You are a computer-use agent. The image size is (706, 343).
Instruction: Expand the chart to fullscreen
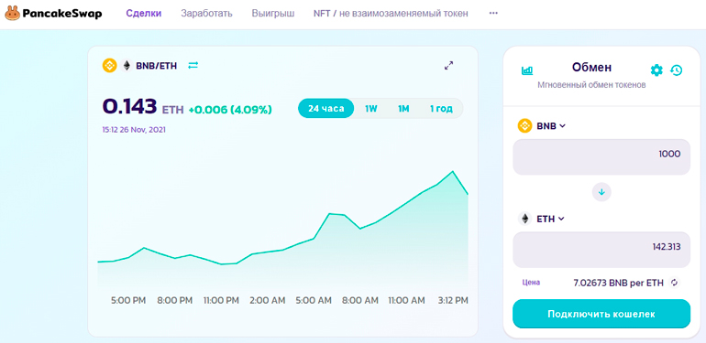[x=448, y=66]
